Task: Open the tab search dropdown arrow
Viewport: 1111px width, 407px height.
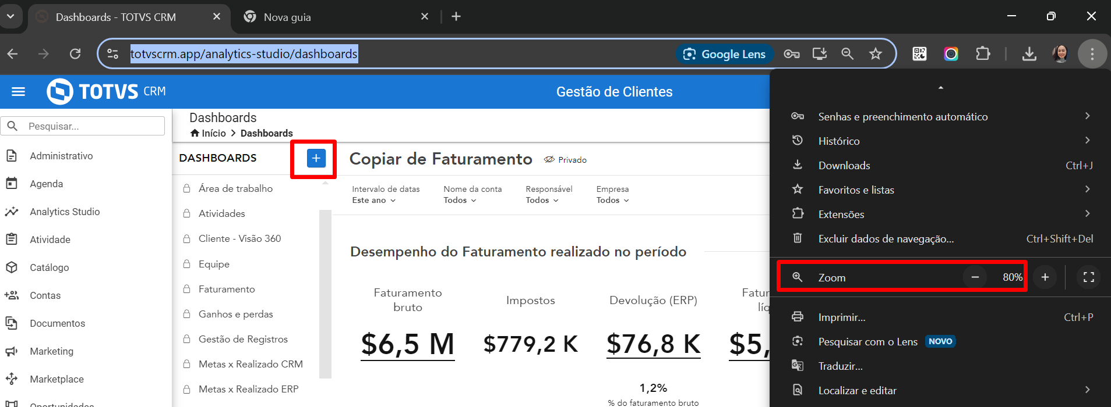Action: tap(10, 16)
